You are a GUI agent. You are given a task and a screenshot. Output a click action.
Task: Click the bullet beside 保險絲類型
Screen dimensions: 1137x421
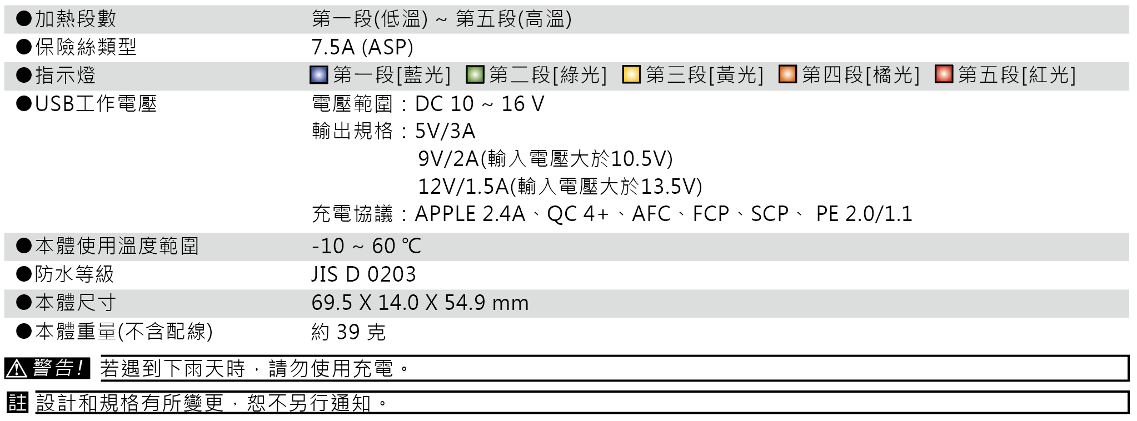tap(23, 47)
